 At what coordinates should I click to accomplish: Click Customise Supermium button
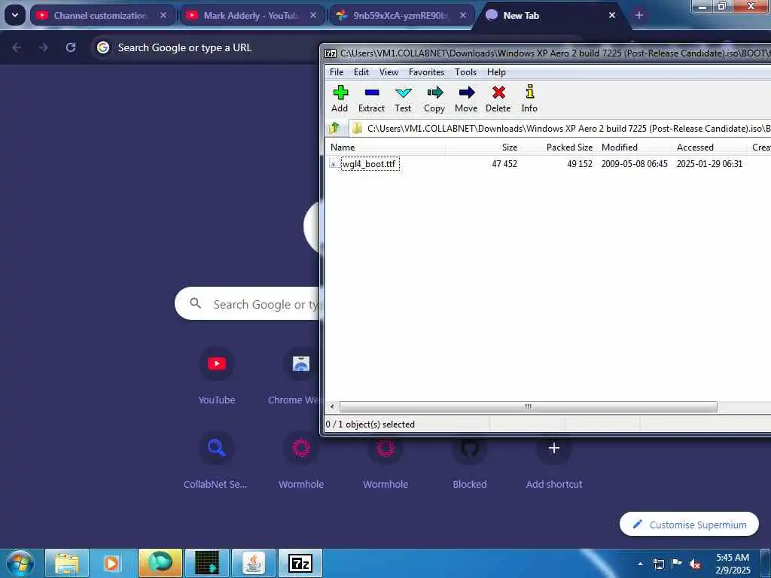pos(690,525)
